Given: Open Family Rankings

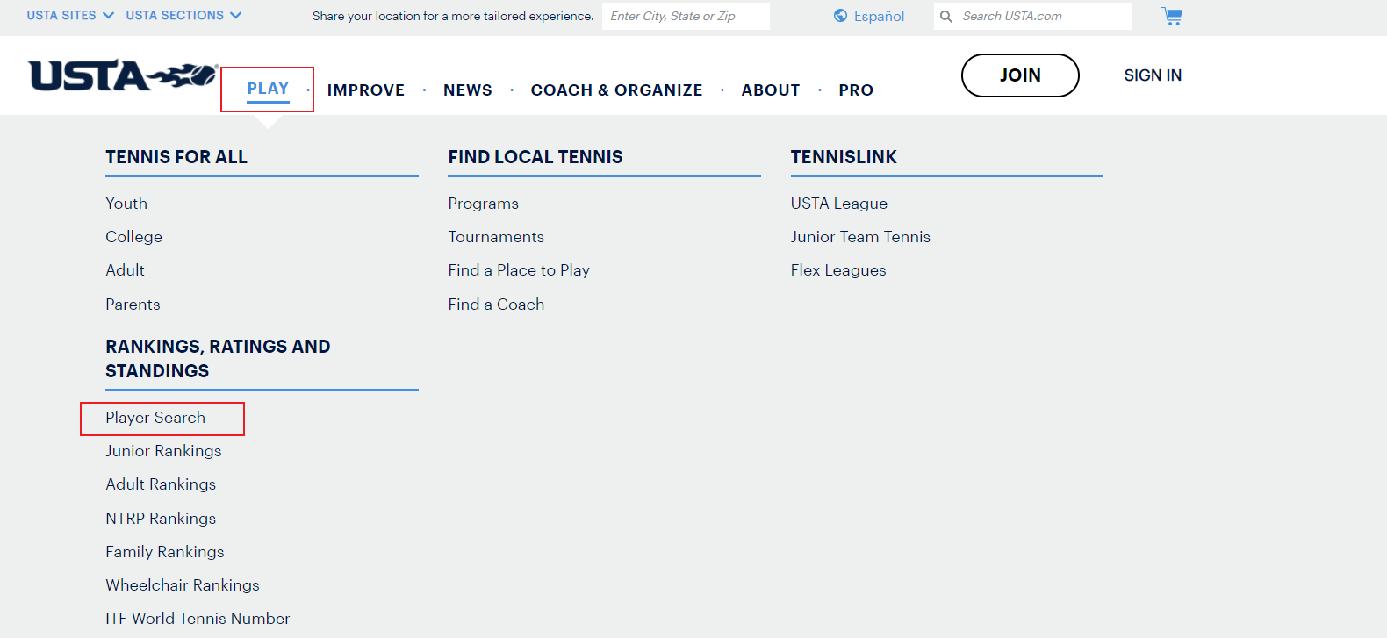Looking at the screenshot, I should [165, 552].
